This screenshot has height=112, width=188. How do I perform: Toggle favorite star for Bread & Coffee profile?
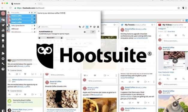[32, 19]
